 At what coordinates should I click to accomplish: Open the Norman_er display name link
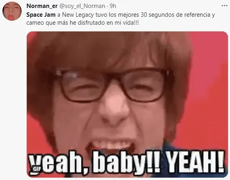[x=42, y=6]
